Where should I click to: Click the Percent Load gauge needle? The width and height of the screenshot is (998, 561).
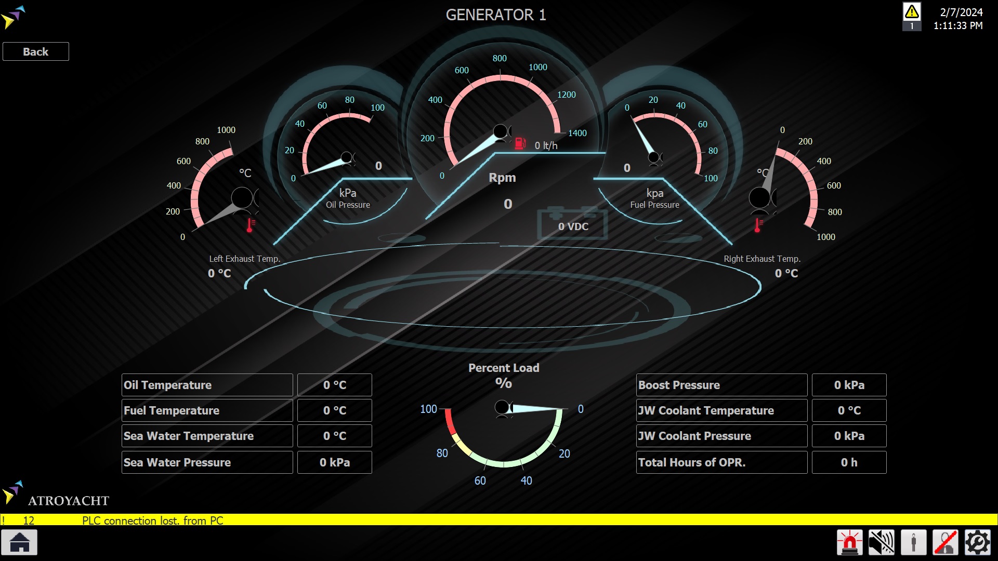[535, 409]
